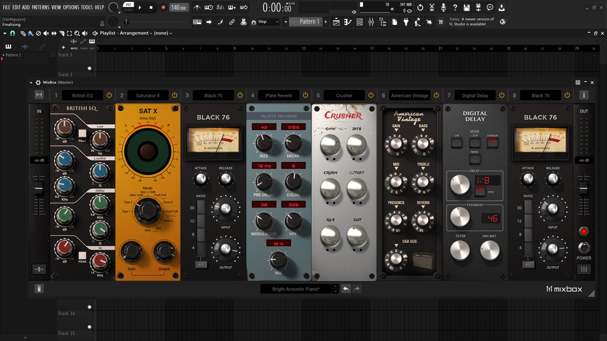Expand the (none) playlist dropdown
This screenshot has width=607, height=341.
pos(171,33)
